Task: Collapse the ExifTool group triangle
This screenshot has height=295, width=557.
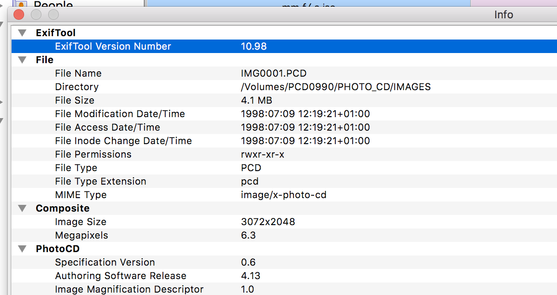Action: click(21, 33)
